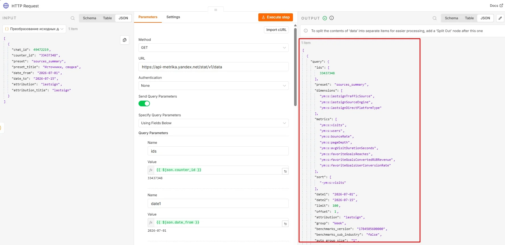Open the Method GET dropdown
The height and width of the screenshot is (245, 505).
point(213,48)
